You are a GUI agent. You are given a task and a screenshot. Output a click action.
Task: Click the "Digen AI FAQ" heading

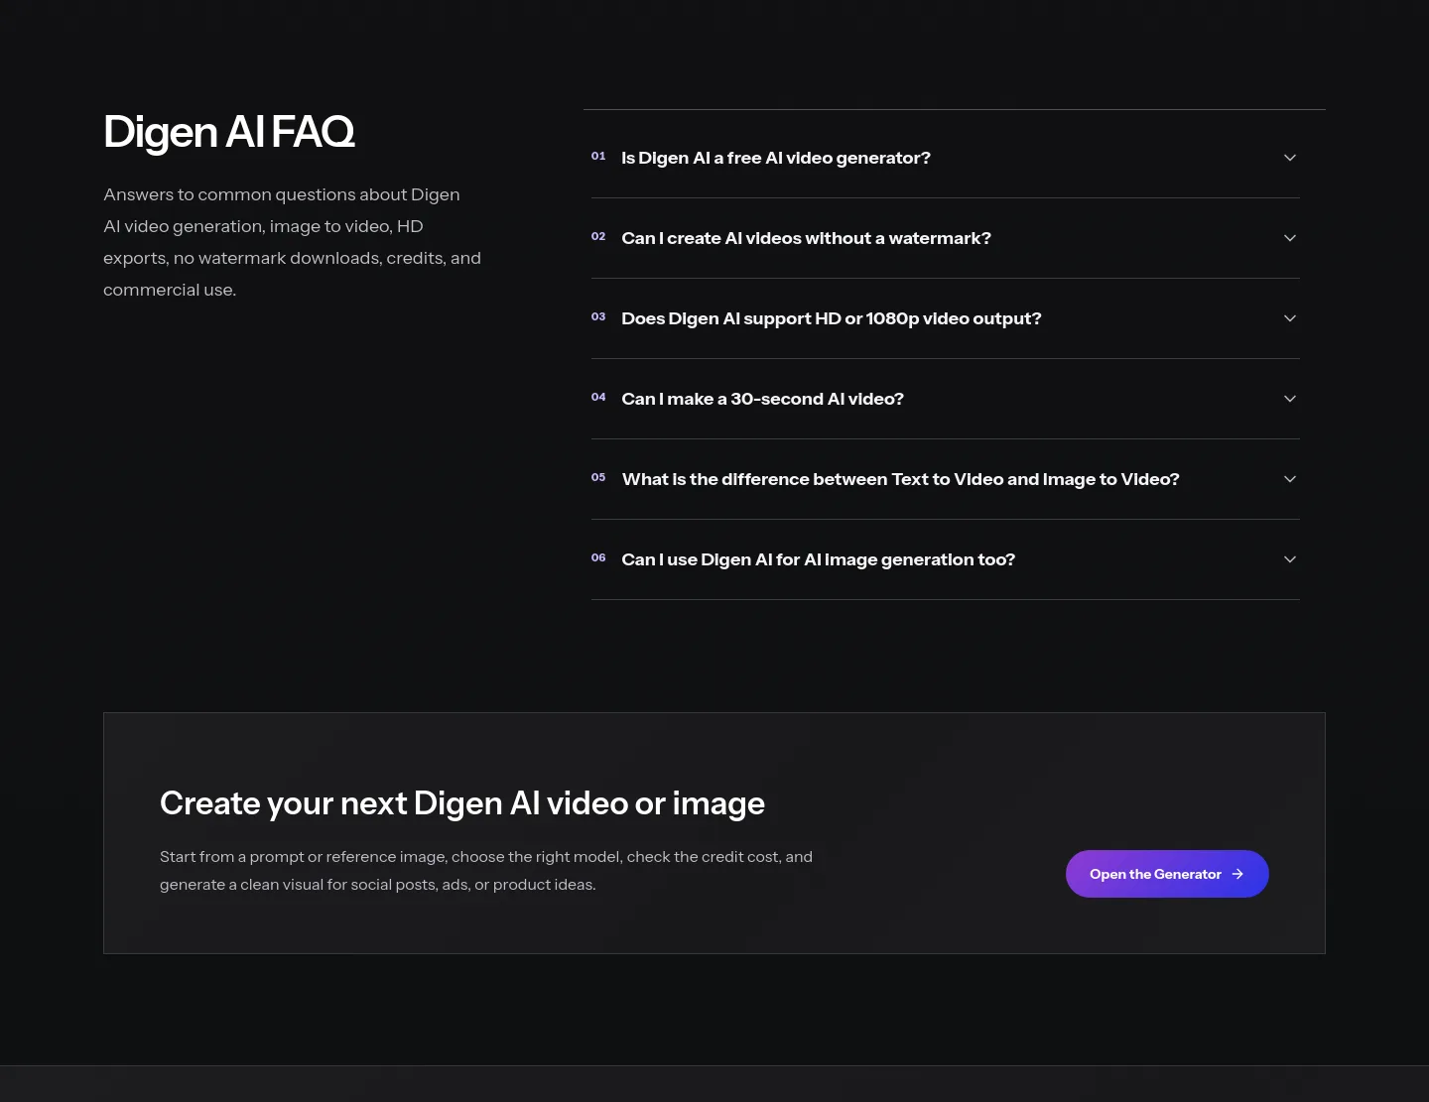229,132
